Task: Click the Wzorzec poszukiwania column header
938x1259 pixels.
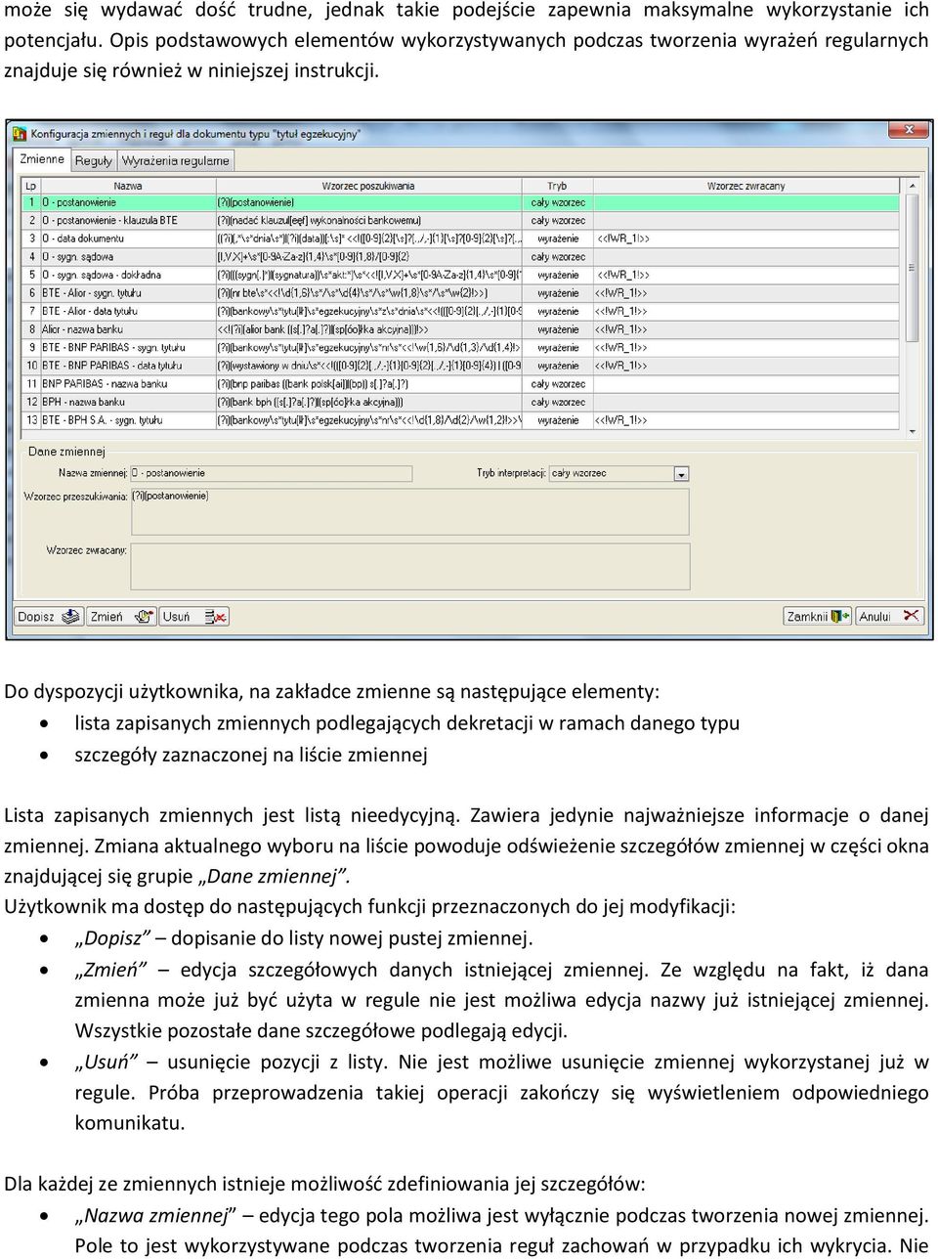Action: [368, 186]
